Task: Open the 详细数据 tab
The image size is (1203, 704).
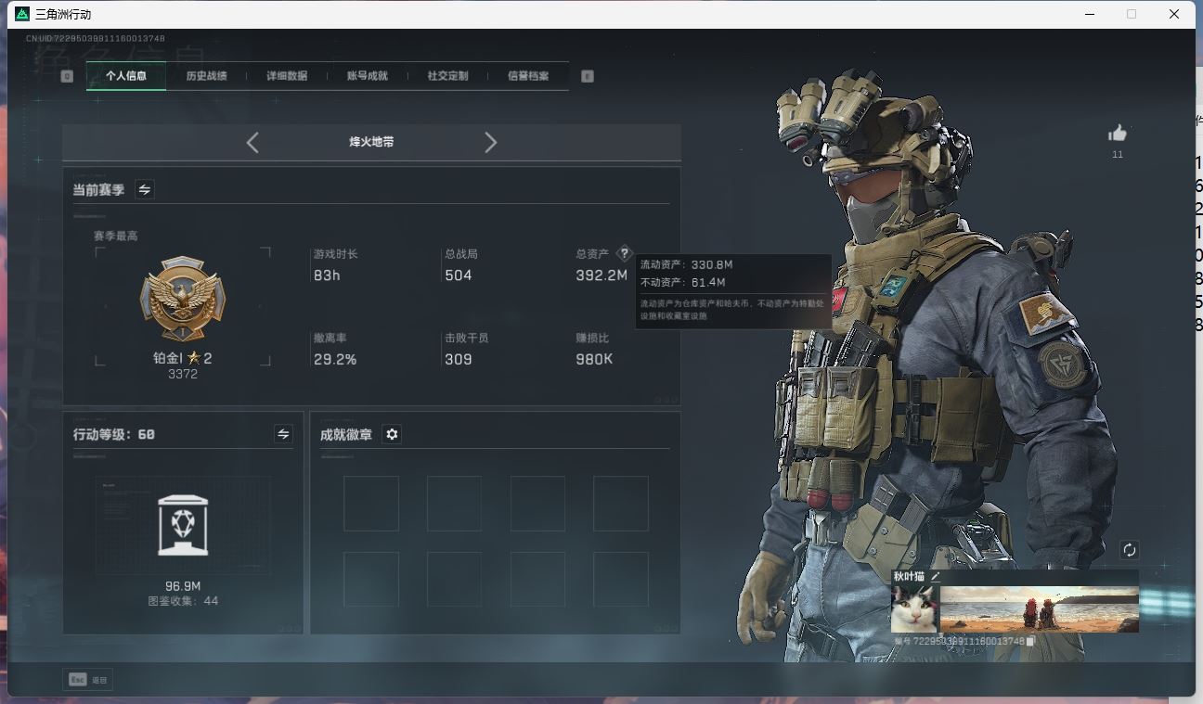Action: [x=287, y=76]
